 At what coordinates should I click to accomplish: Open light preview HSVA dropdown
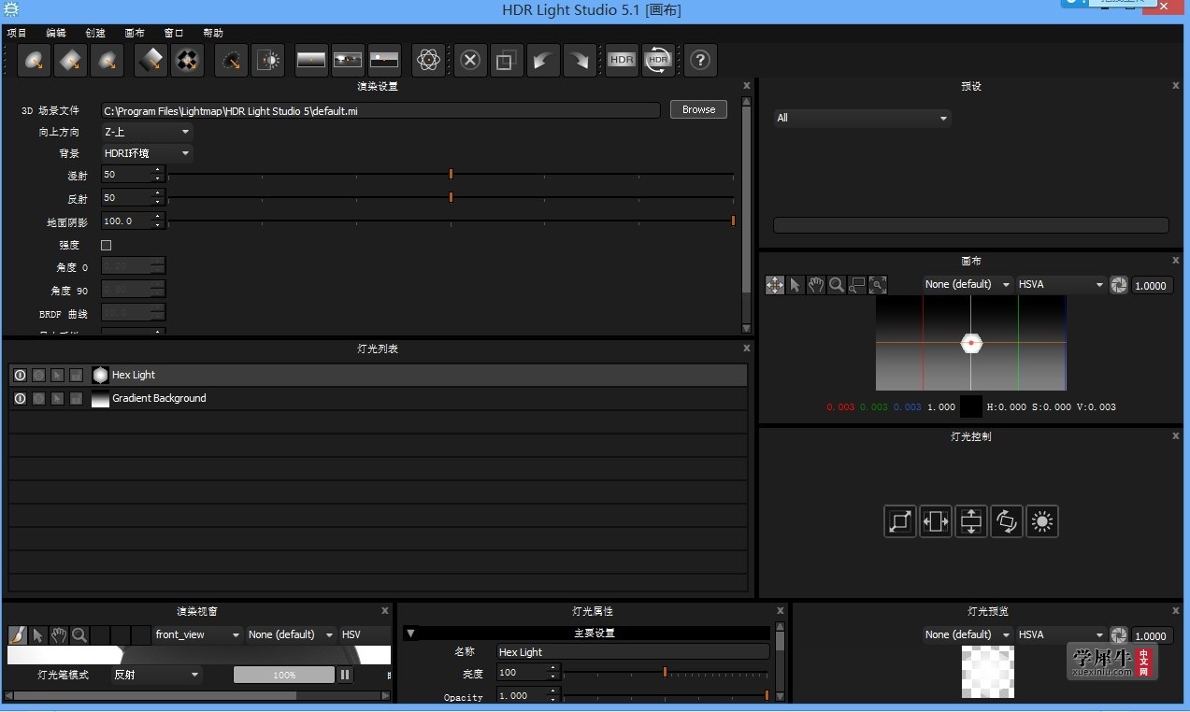[x=1061, y=634]
